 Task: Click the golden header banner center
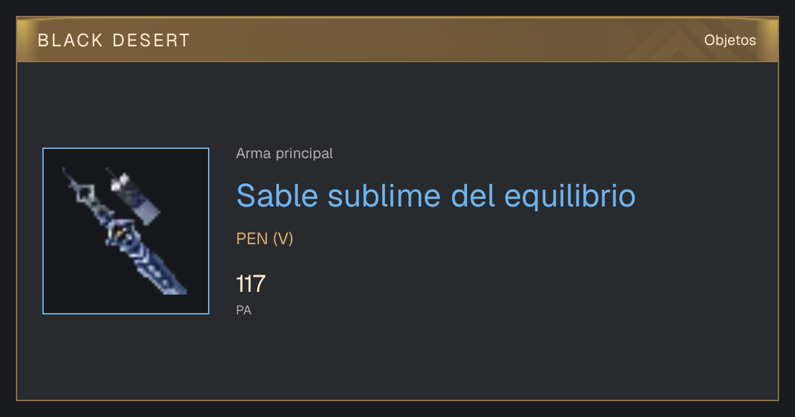(x=397, y=40)
